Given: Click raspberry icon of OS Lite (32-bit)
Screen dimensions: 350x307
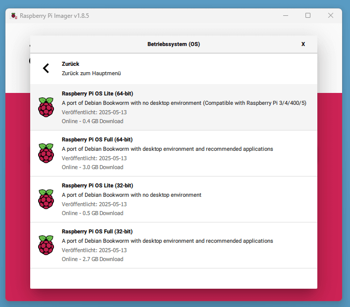Looking at the screenshot, I should (46, 199).
